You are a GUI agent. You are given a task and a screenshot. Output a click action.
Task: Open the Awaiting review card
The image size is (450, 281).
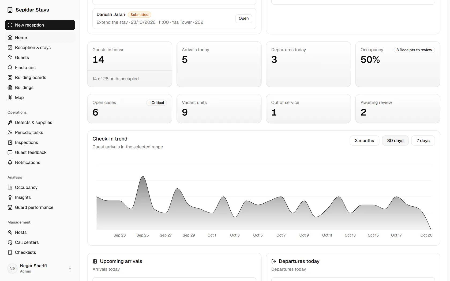point(398,109)
